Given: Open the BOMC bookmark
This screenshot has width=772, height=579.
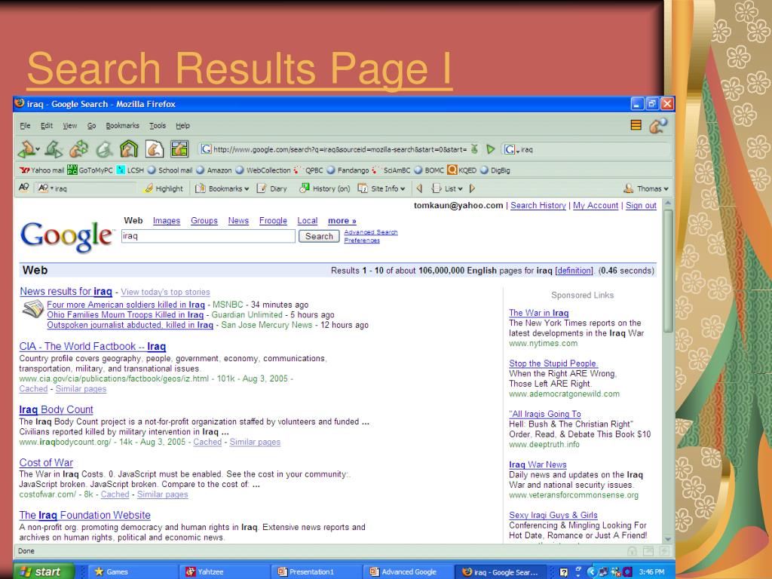Looking at the screenshot, I should tap(429, 170).
